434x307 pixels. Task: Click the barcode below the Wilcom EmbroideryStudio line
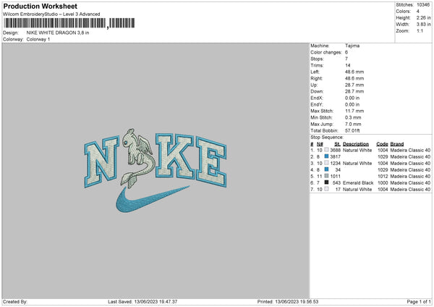point(69,23)
